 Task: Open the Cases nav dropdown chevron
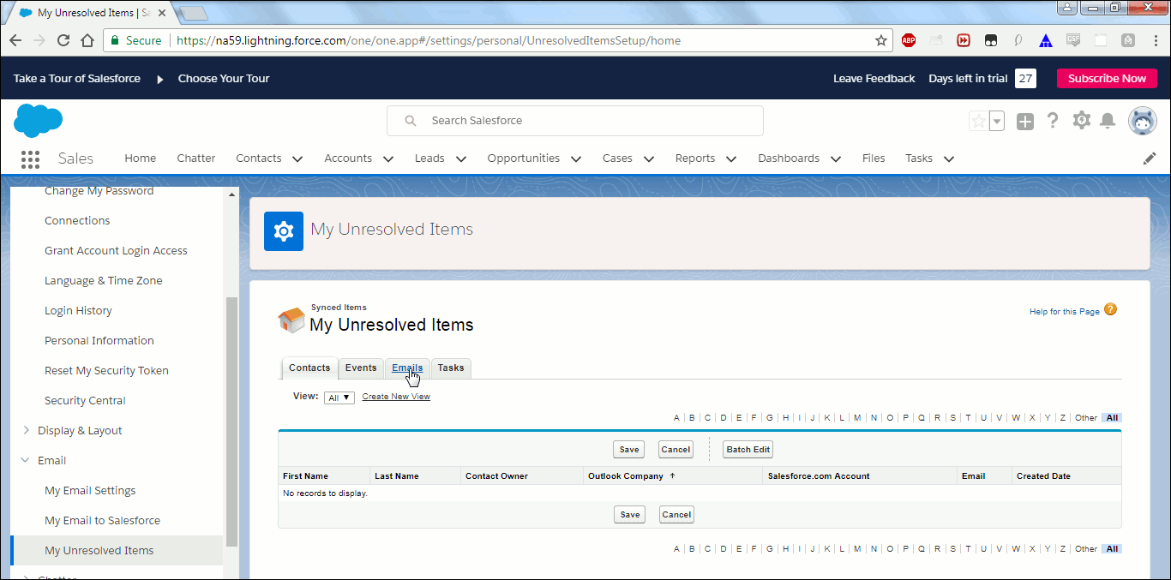[648, 158]
